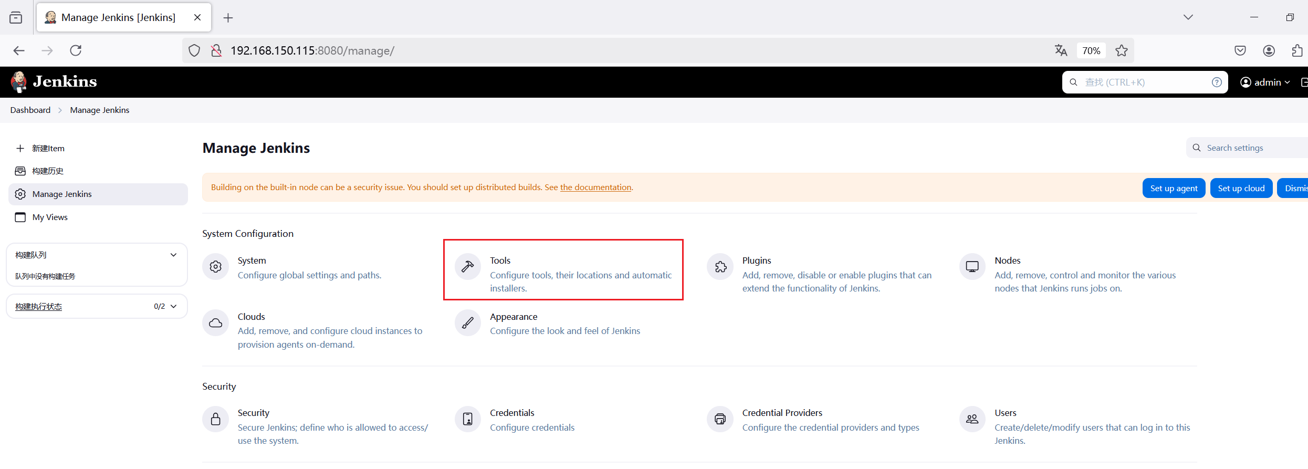Viewport: 1308px width, 469px height.
Task: Click the Set up cloud button
Action: tap(1241, 188)
